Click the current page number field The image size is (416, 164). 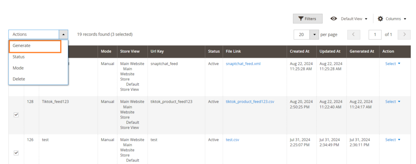(375, 35)
